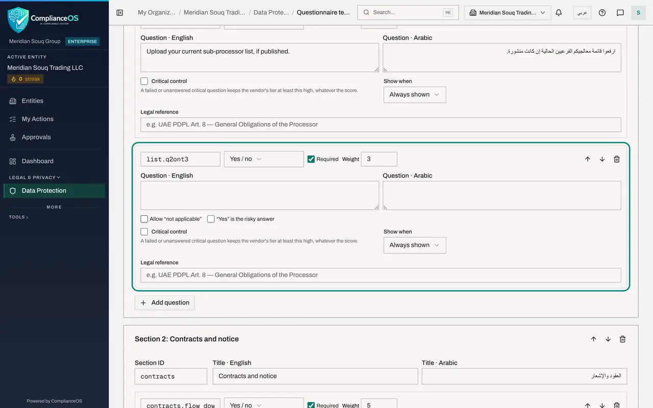
Task: Click the ComplianceOS shield logo
Action: [18, 19]
